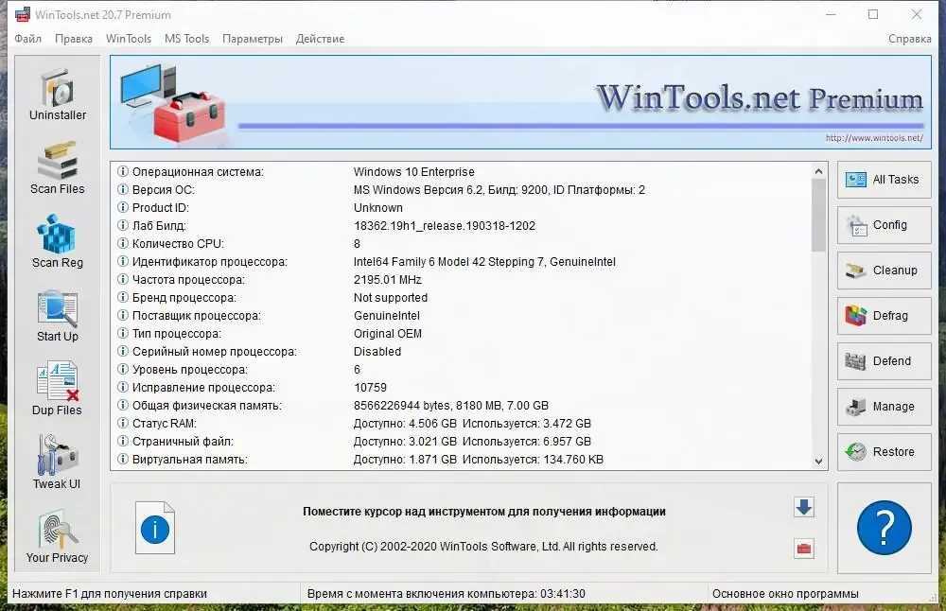Click info icon beside Бренд процессора
This screenshot has width=946, height=611.
click(x=122, y=297)
